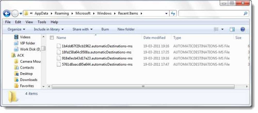Click the New folder button

[x=126, y=29]
